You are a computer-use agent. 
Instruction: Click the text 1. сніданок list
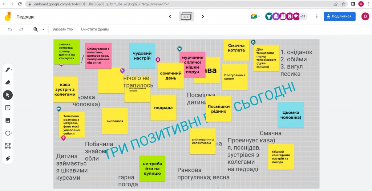(x=296, y=63)
